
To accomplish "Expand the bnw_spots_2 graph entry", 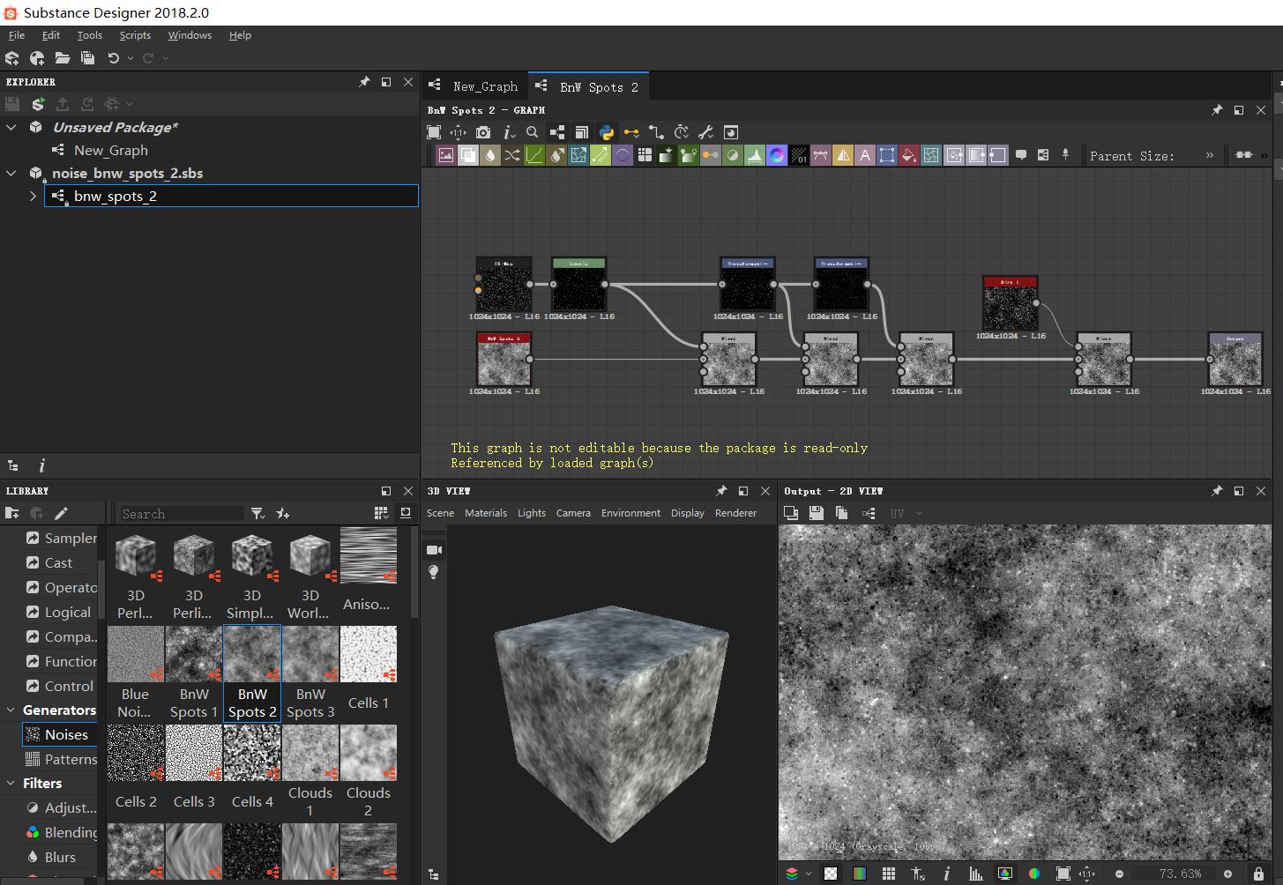I will (x=34, y=196).
